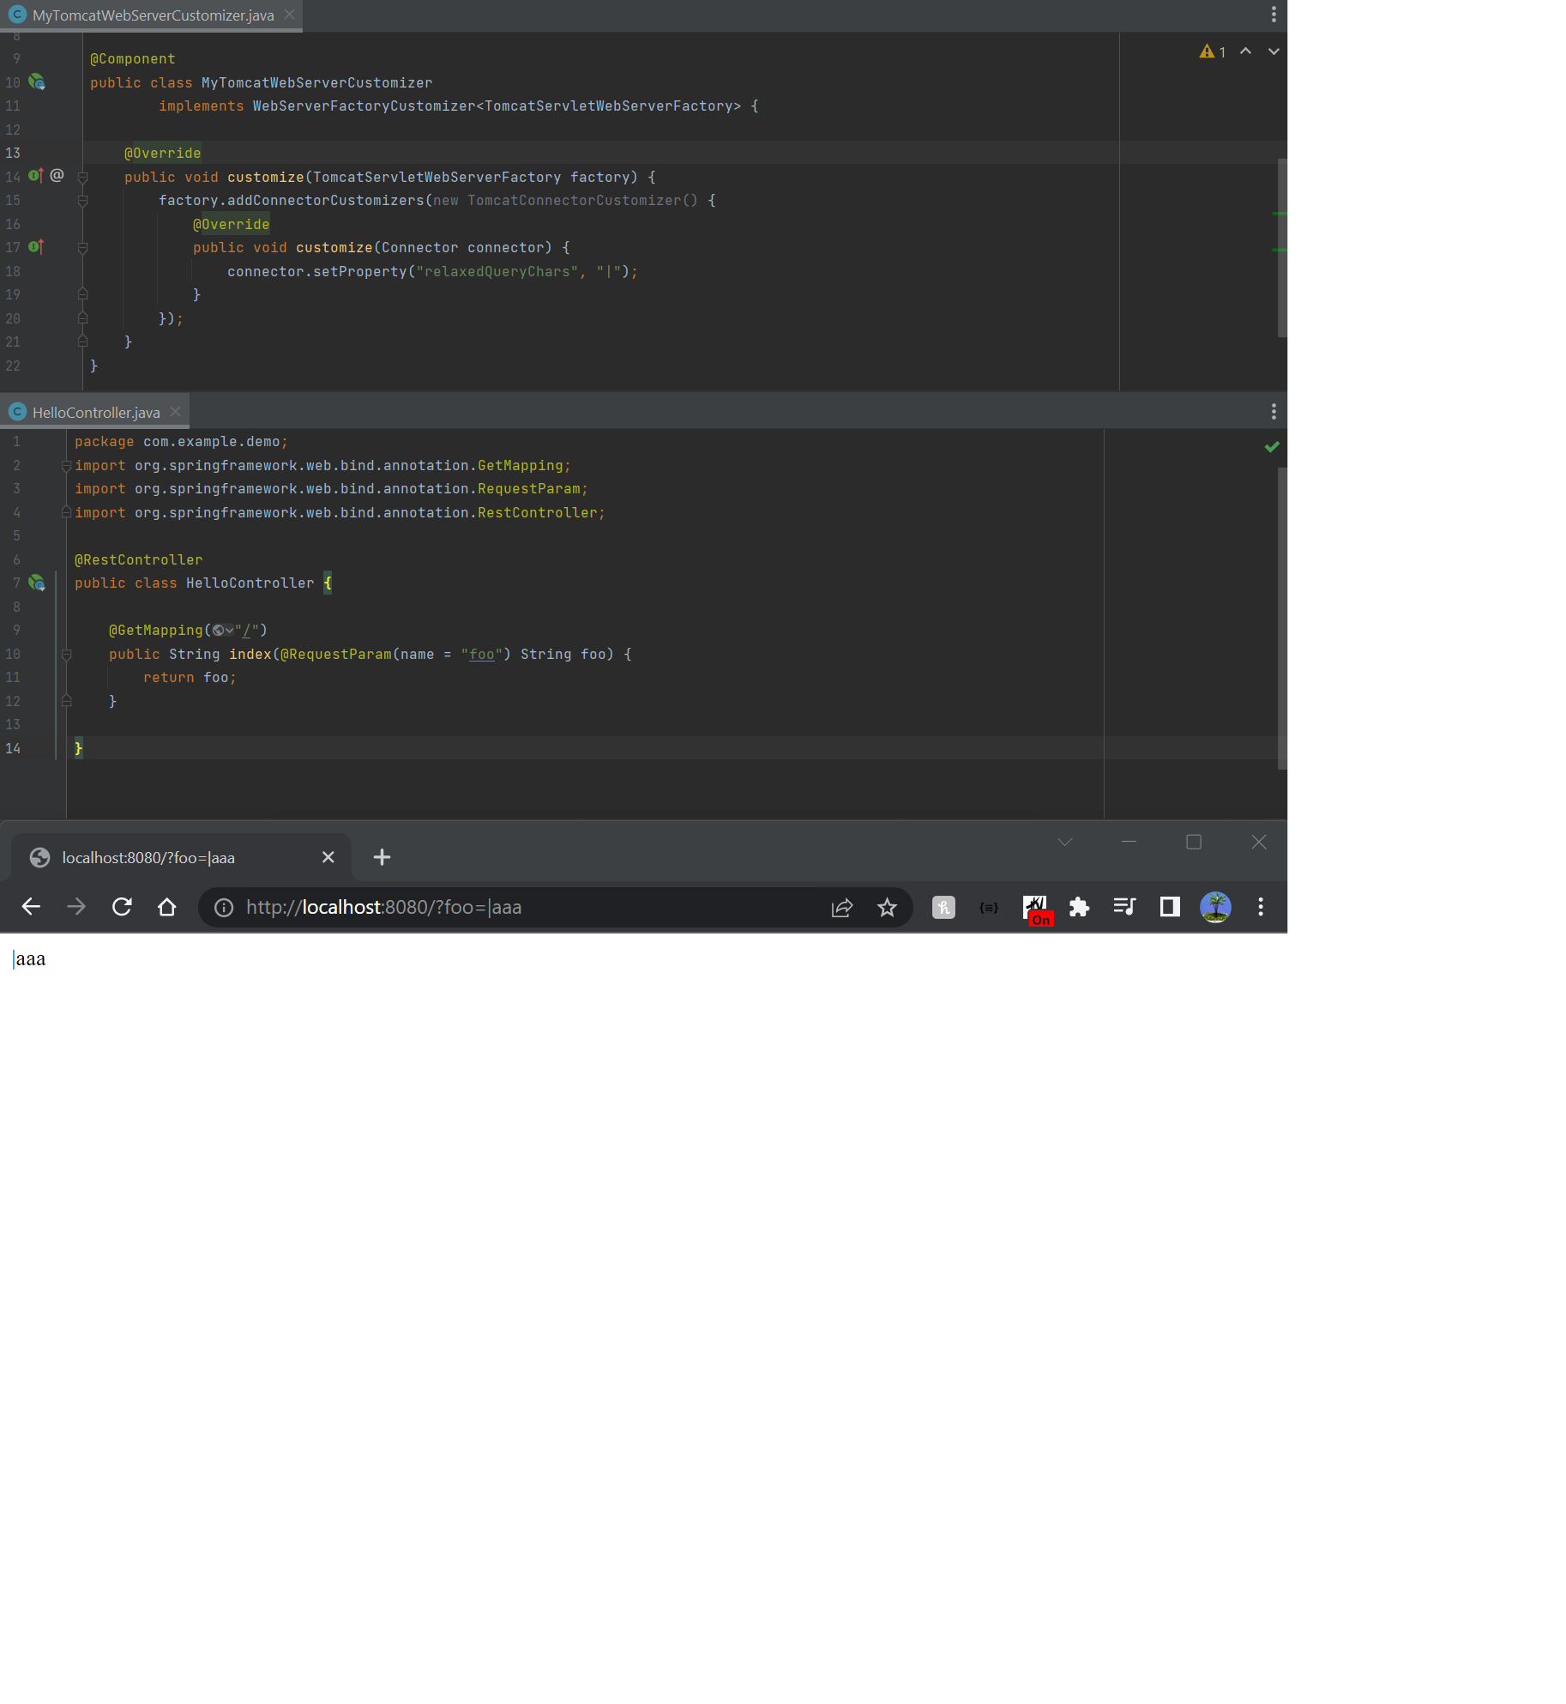Close the HelloController.java tab
This screenshot has width=1566, height=1704.
coord(176,412)
